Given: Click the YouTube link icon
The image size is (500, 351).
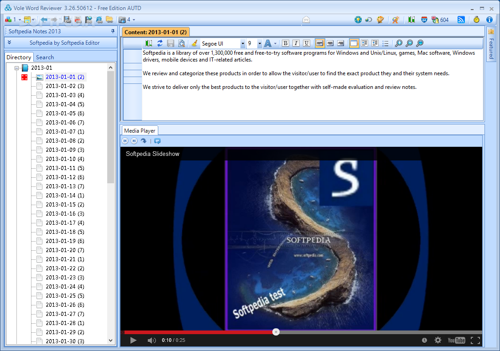Looking at the screenshot, I should (x=78, y=20).
